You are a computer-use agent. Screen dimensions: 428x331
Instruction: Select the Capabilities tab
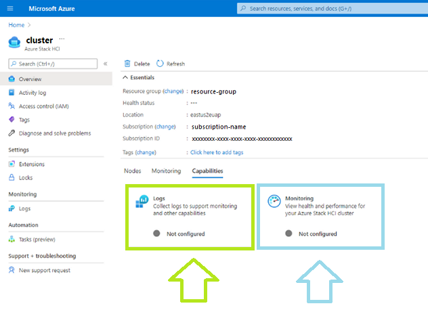[207, 171]
